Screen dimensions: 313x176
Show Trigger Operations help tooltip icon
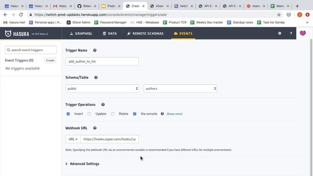click(x=103, y=105)
